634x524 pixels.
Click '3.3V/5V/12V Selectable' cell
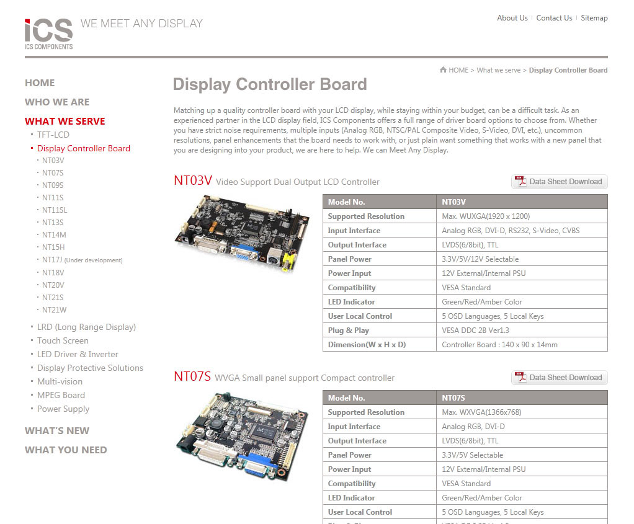point(522,259)
